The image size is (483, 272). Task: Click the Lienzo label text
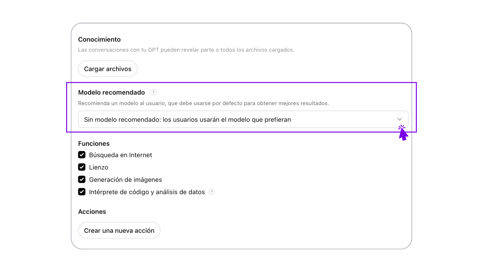(99, 167)
